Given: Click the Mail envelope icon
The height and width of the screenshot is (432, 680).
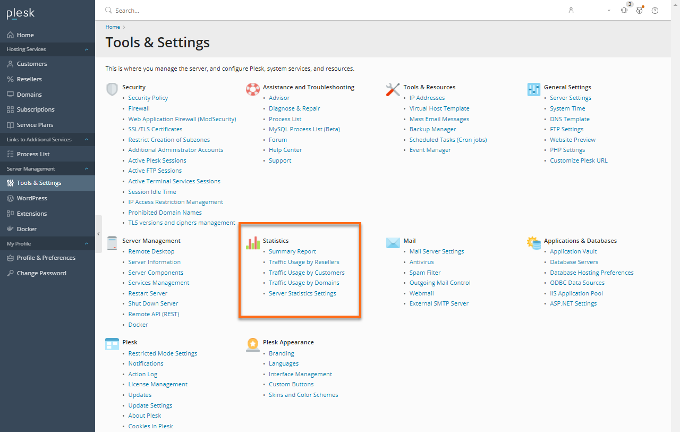Looking at the screenshot, I should [x=393, y=242].
